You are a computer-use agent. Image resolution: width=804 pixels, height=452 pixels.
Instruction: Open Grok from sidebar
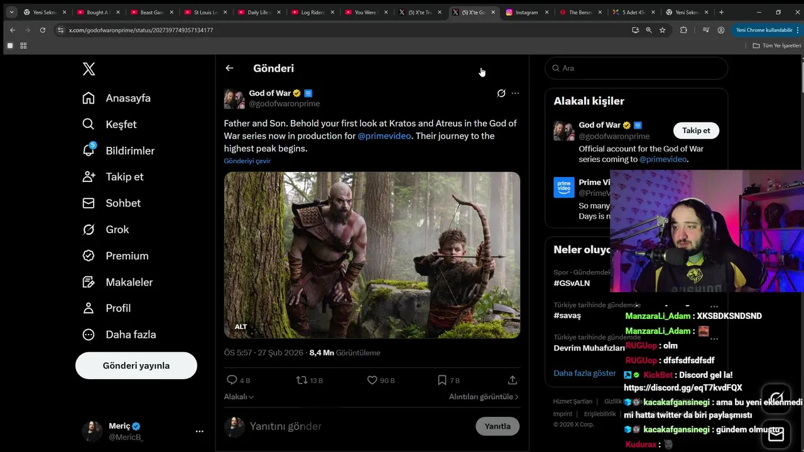pyautogui.click(x=106, y=229)
